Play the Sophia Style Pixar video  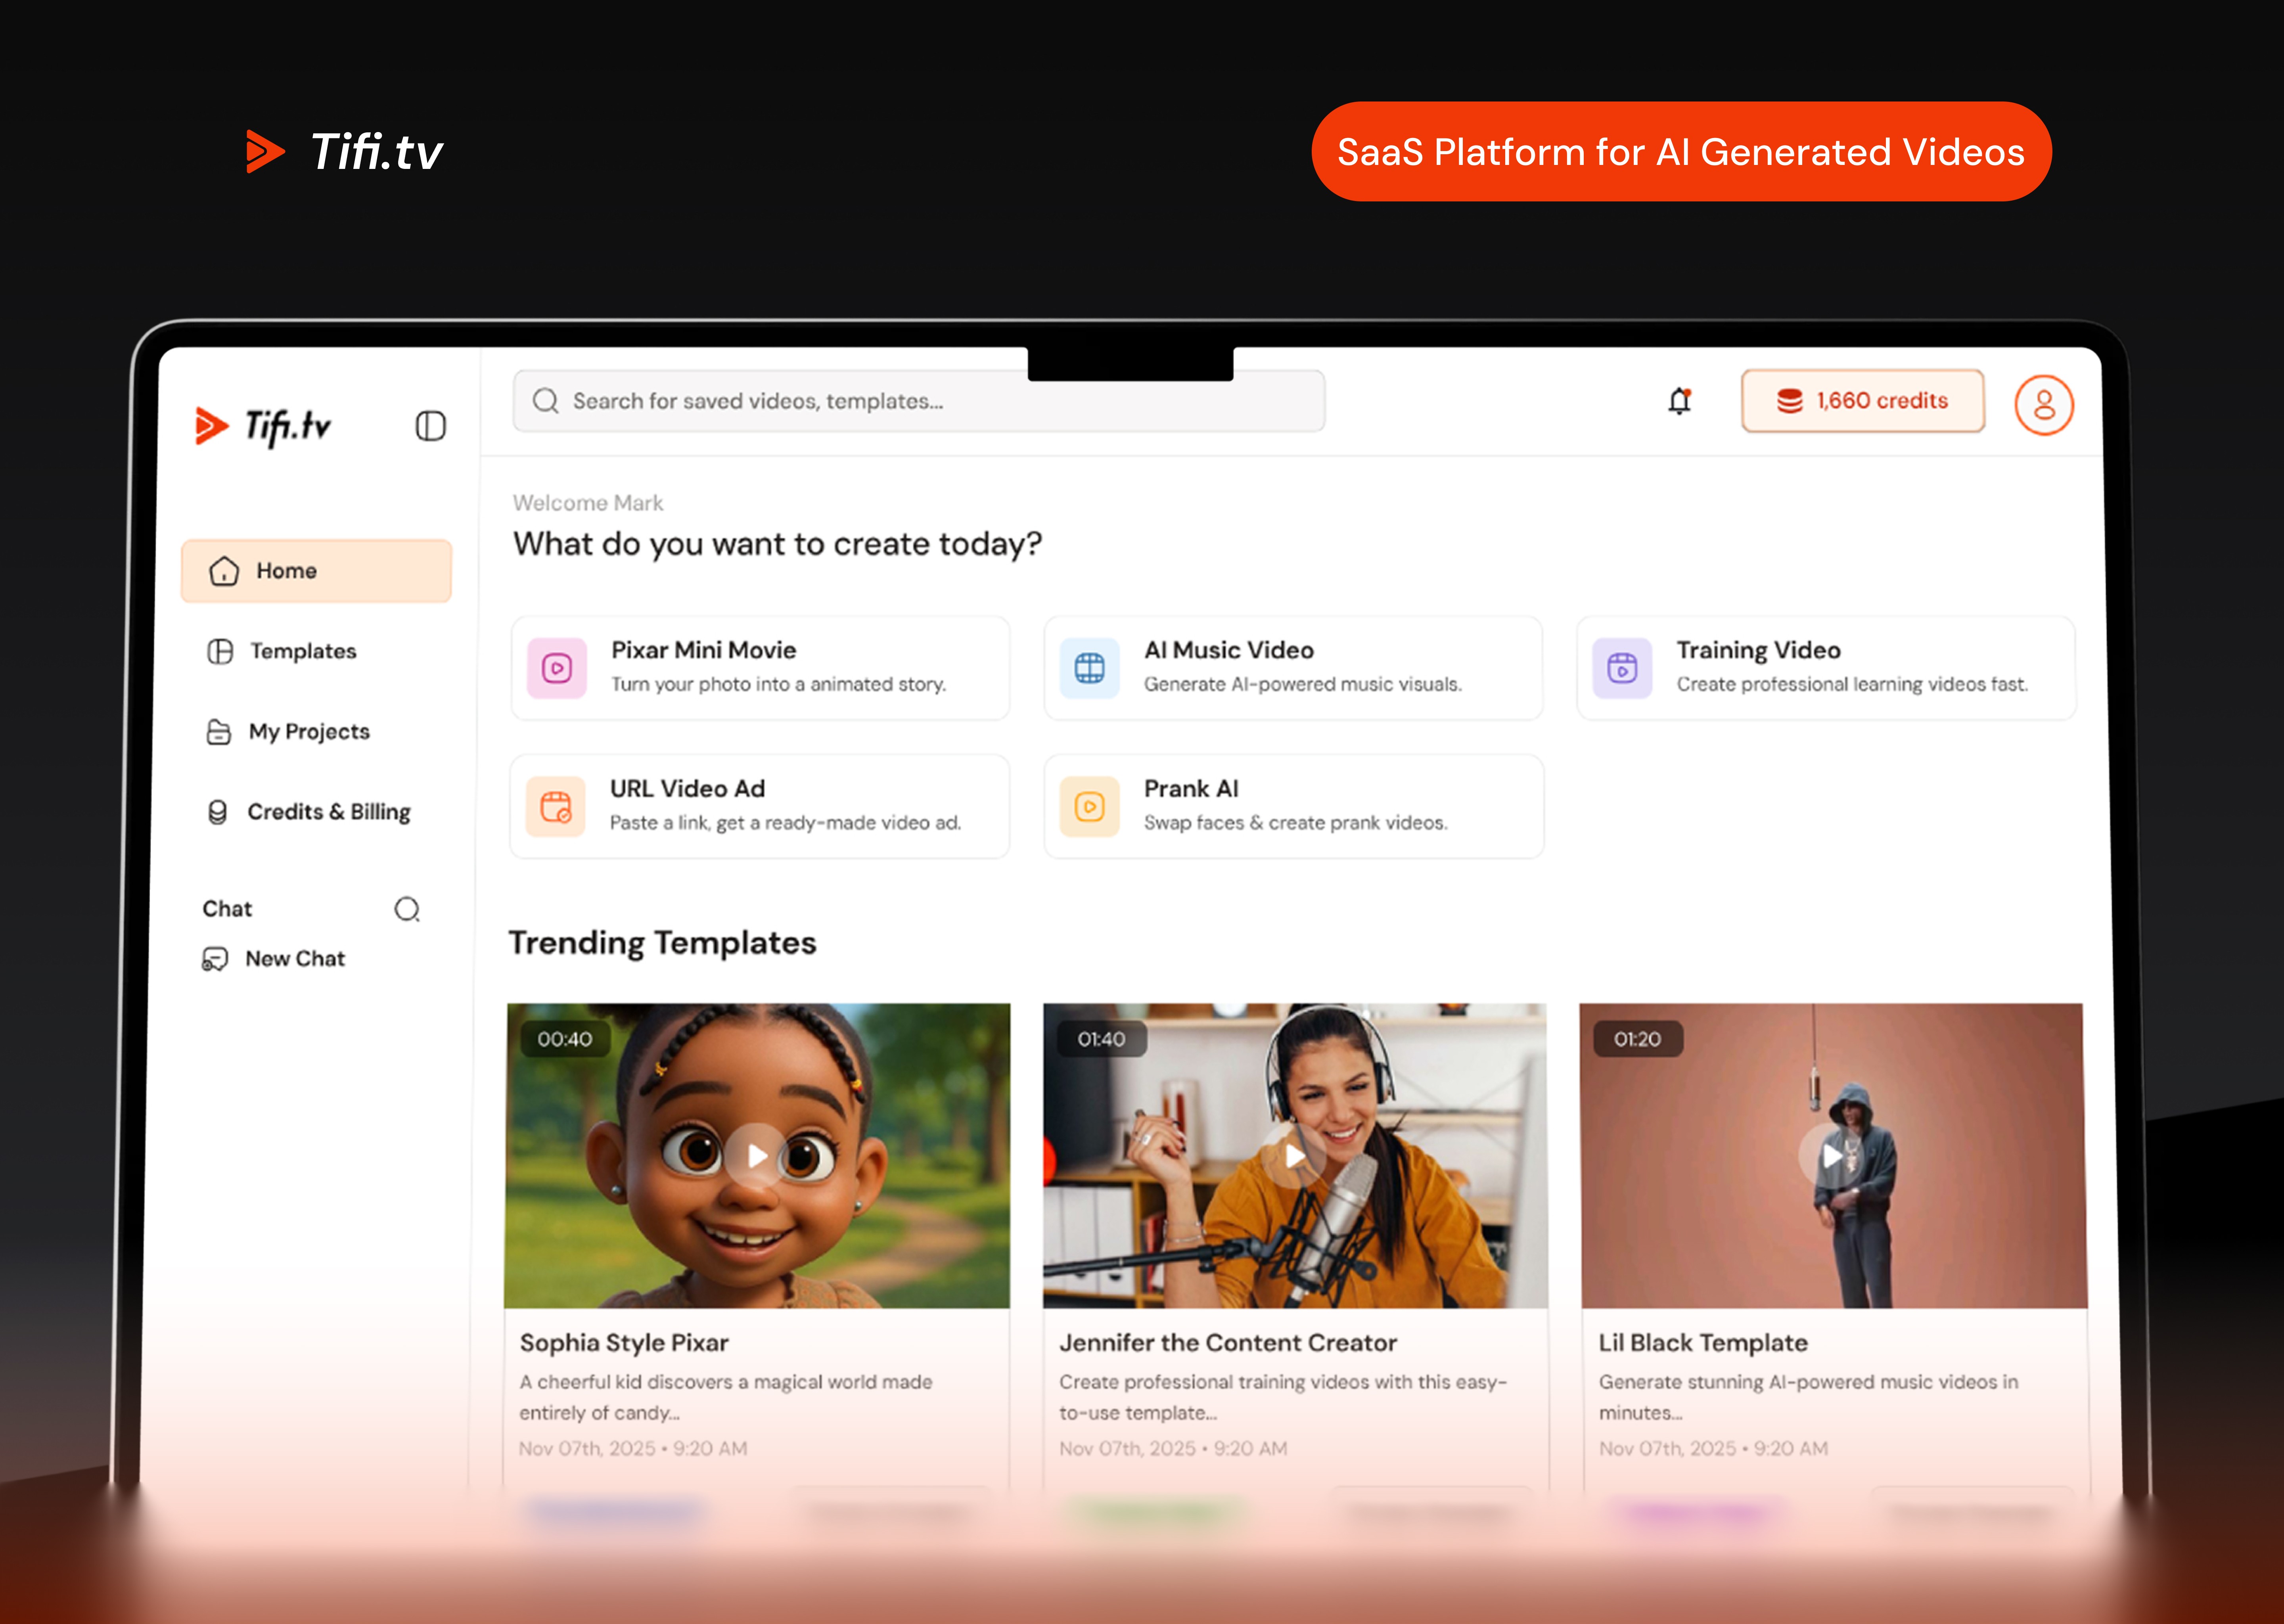(757, 1156)
